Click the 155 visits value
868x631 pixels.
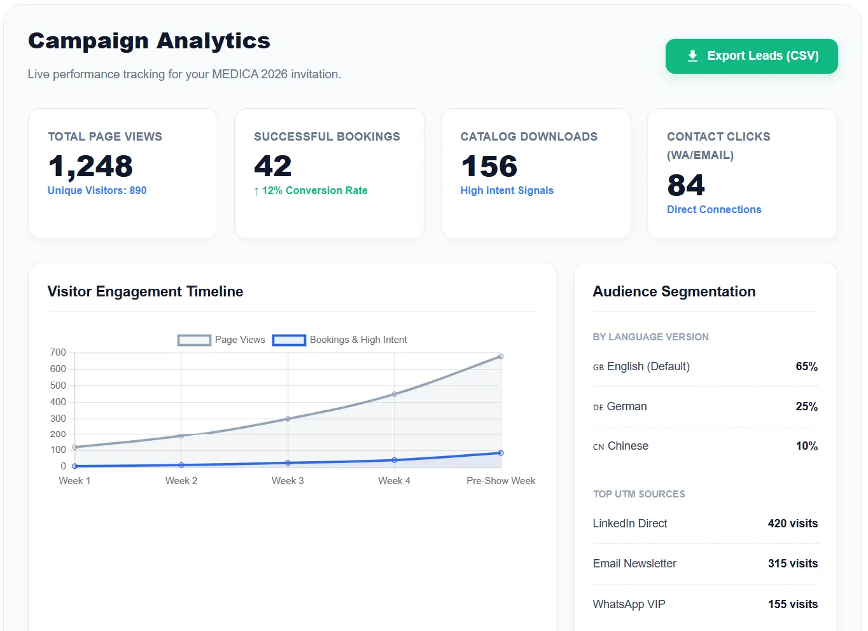[793, 604]
